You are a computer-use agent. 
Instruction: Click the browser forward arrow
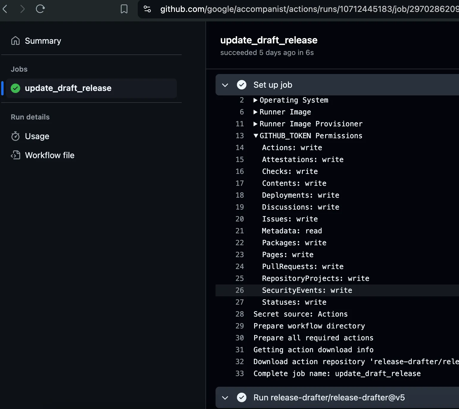(22, 9)
